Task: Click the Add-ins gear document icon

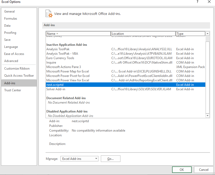Action: [x=49, y=14]
